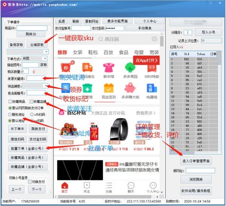This screenshot has width=226, height=206.
Task: Click the 商品ID input field
Action: click(32, 28)
